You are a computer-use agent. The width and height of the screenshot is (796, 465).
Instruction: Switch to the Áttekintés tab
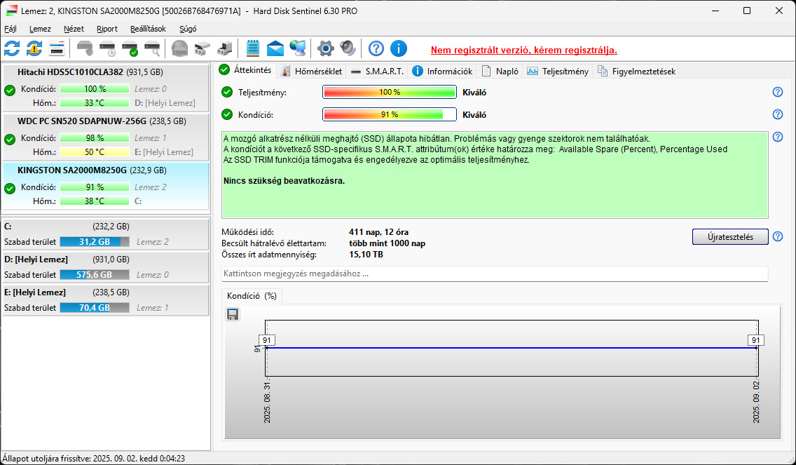pos(246,70)
